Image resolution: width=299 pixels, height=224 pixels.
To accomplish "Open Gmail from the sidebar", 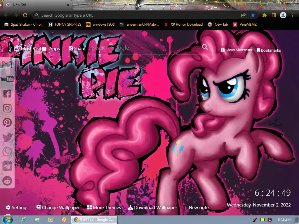I will [7, 64].
